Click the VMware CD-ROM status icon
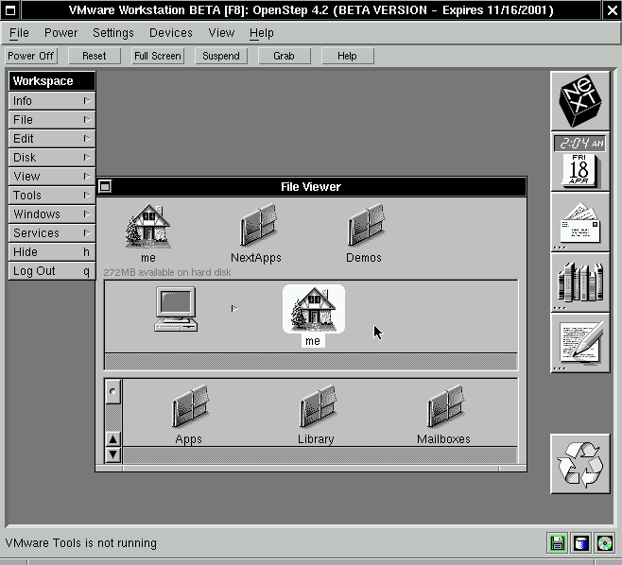 pyautogui.click(x=605, y=543)
